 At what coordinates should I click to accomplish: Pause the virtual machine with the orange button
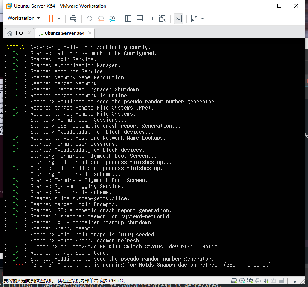[x=51, y=19]
